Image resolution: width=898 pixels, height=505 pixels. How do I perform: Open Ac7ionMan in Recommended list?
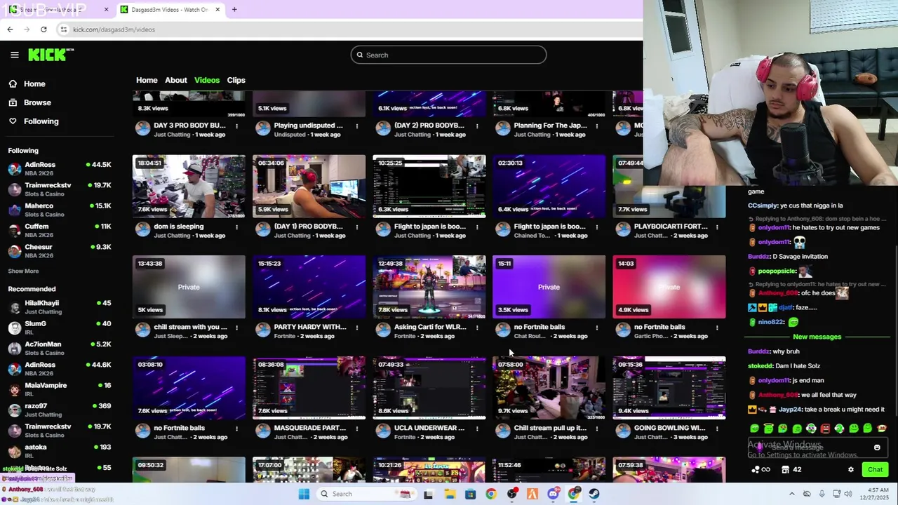(60, 349)
